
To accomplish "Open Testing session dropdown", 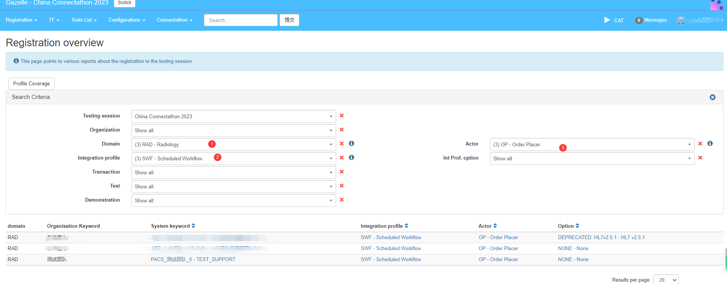I will 234,116.
